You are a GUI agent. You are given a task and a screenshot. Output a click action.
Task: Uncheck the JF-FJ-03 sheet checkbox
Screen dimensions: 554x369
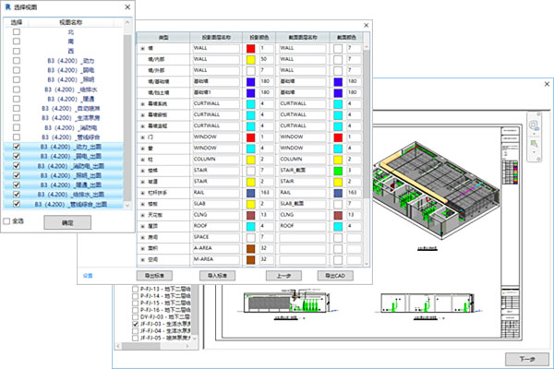pyautogui.click(x=136, y=324)
